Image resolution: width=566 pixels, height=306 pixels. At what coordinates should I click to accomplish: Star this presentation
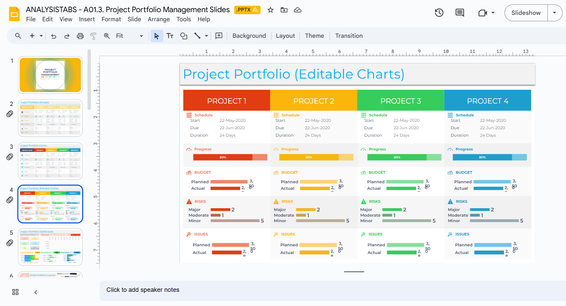click(x=270, y=10)
